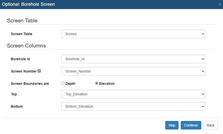Click the Bottom field label

[17, 106]
